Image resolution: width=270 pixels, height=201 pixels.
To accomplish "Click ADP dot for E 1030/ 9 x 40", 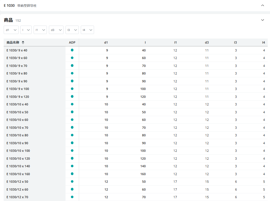I will point(72,50).
